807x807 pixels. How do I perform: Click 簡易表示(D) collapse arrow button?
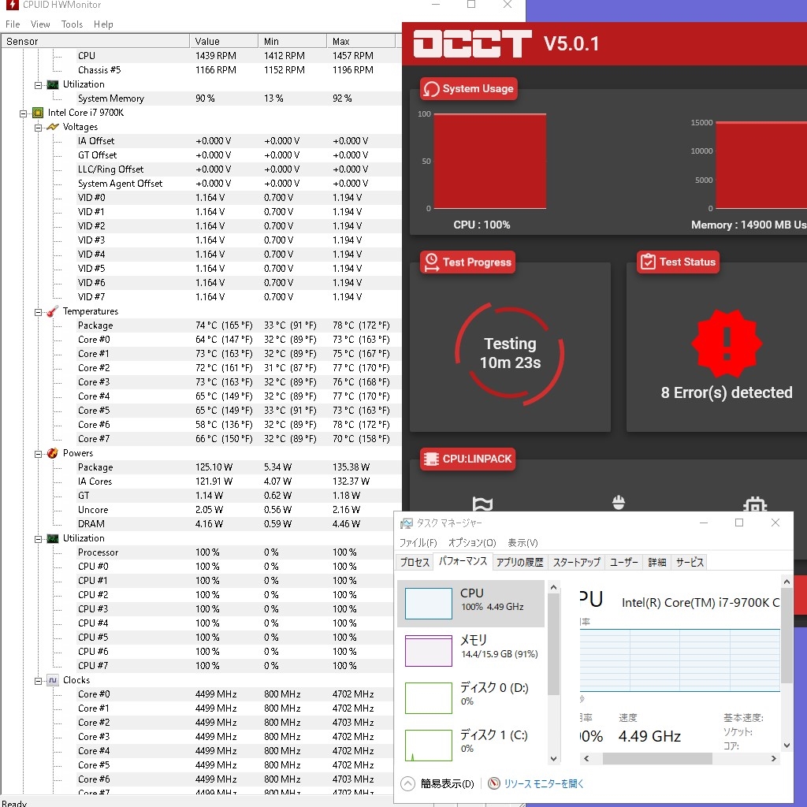[x=407, y=783]
